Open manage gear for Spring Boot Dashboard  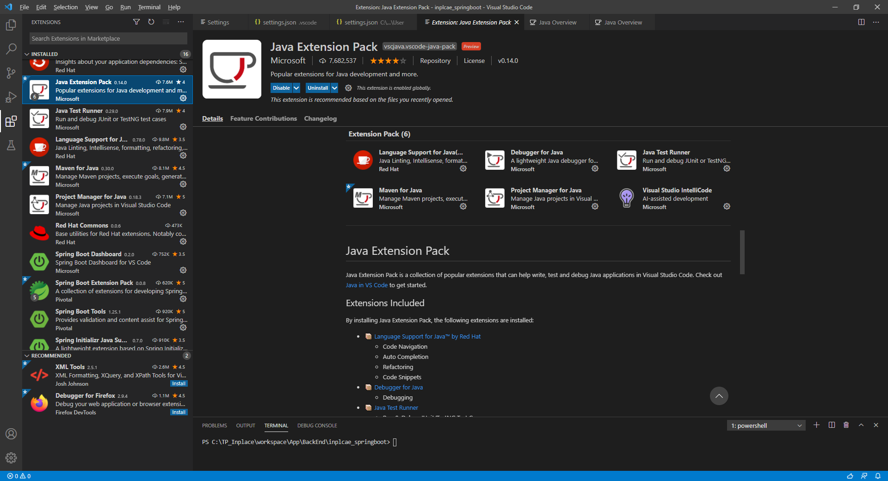(183, 270)
